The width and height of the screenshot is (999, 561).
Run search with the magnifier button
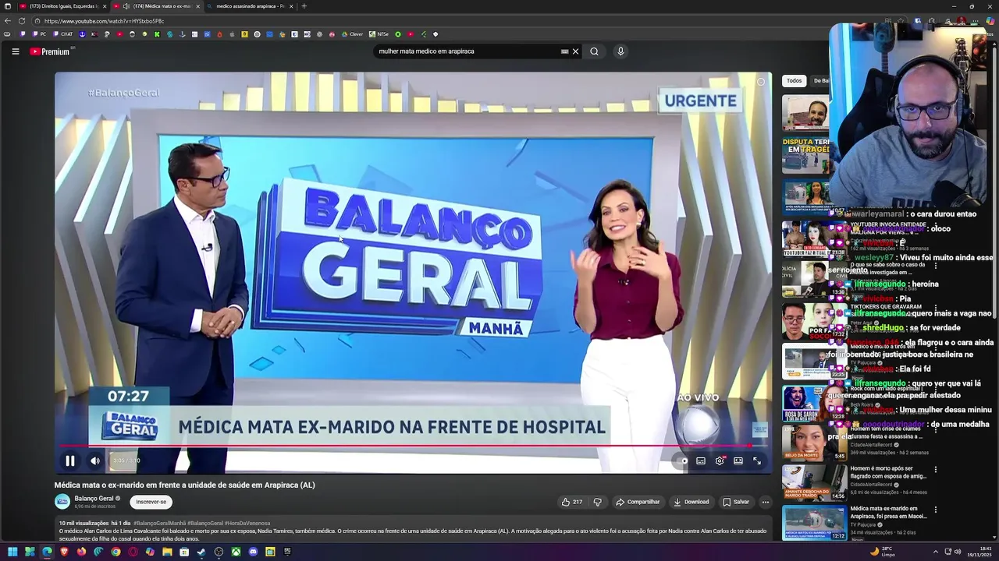[x=594, y=51]
